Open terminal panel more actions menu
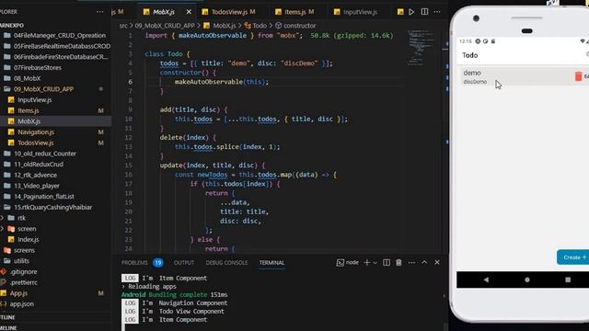This screenshot has height=331, width=589. coord(411,263)
